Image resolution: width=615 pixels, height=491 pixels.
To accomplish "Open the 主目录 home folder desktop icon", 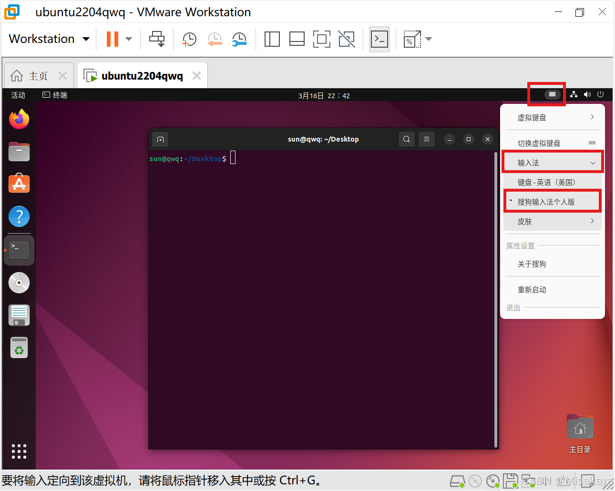I will [580, 434].
